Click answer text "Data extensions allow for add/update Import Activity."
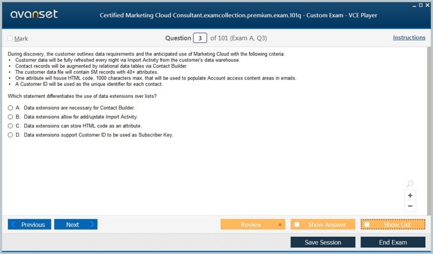 80,117
